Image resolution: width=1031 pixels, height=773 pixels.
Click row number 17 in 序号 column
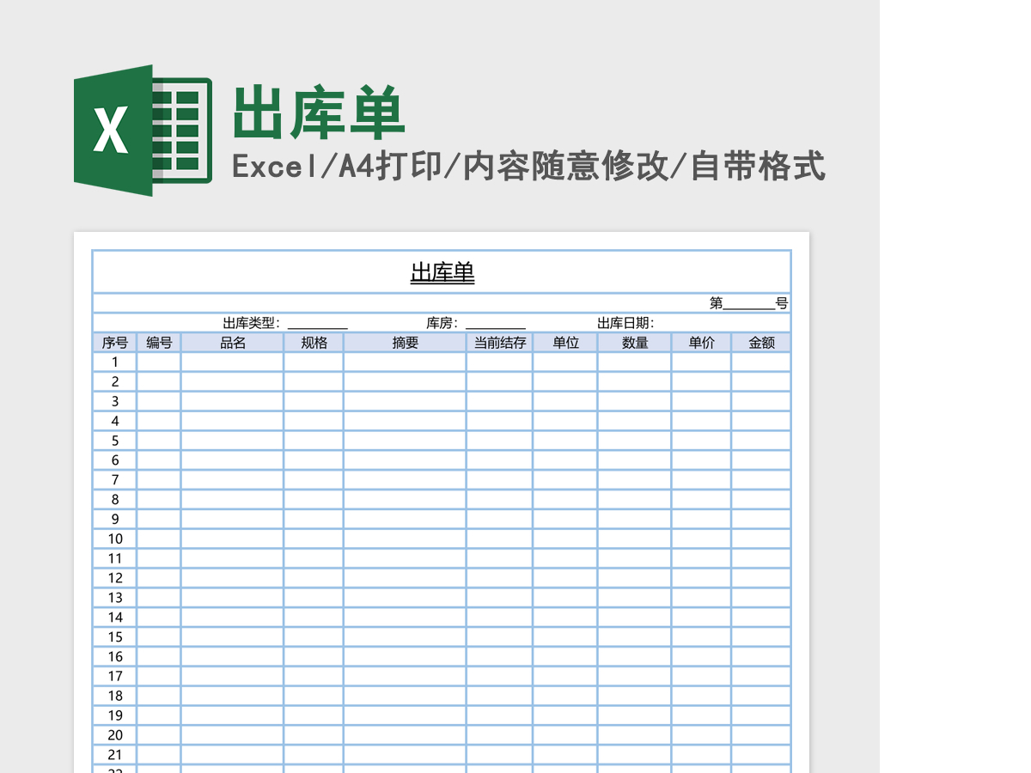[115, 677]
